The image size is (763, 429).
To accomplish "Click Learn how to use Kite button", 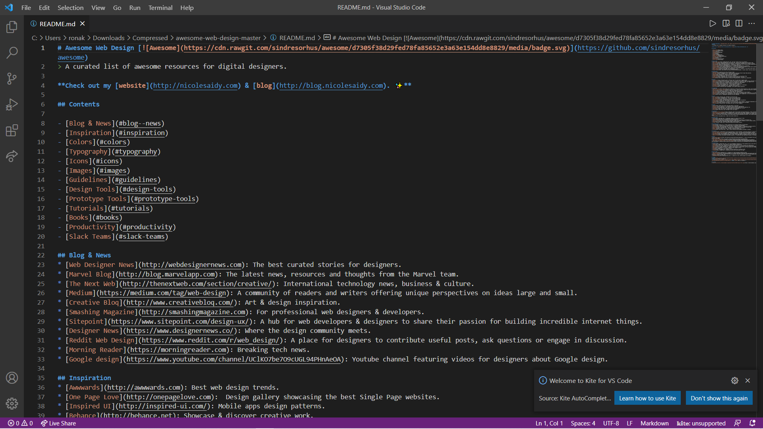I will click(647, 398).
